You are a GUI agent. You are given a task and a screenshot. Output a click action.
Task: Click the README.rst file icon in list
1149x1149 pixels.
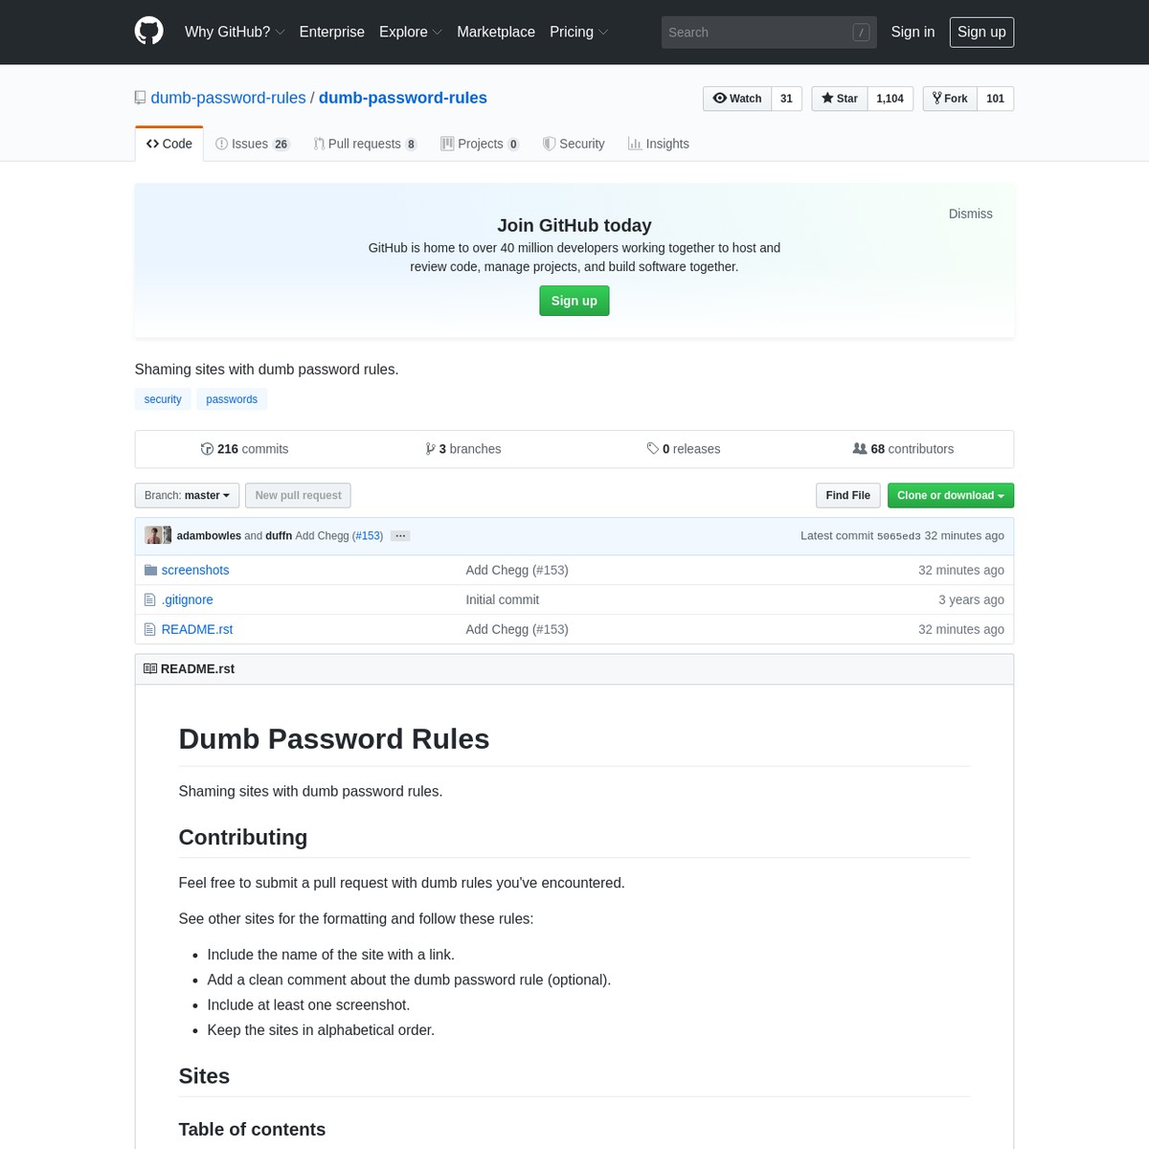[149, 629]
